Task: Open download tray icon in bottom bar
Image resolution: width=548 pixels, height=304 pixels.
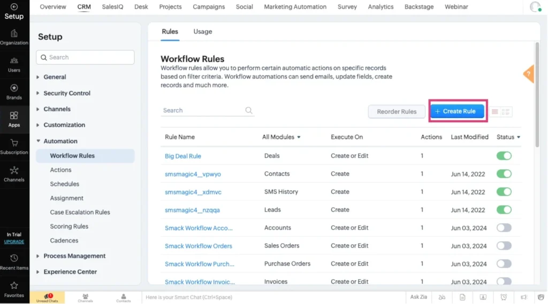Action: (x=483, y=298)
